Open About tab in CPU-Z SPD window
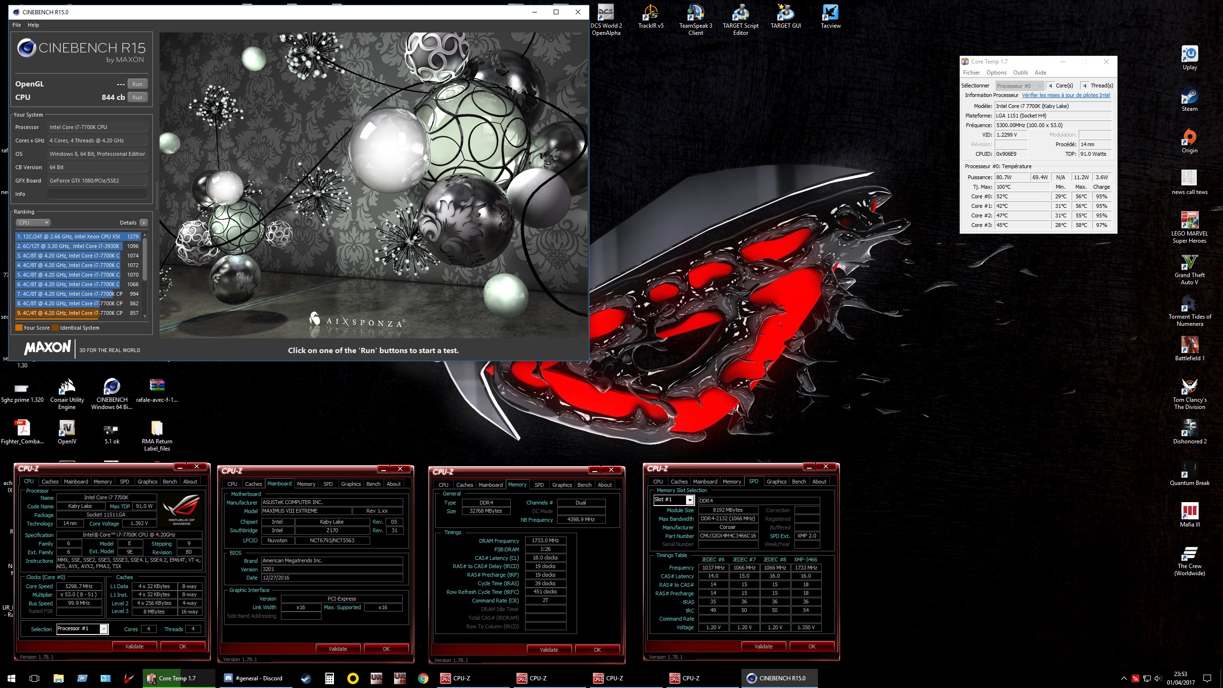This screenshot has width=1223, height=688. (819, 482)
